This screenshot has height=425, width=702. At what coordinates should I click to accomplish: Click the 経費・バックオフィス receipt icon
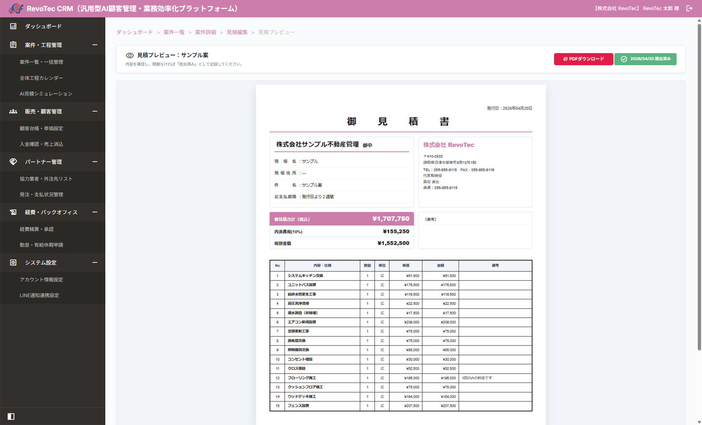click(13, 212)
